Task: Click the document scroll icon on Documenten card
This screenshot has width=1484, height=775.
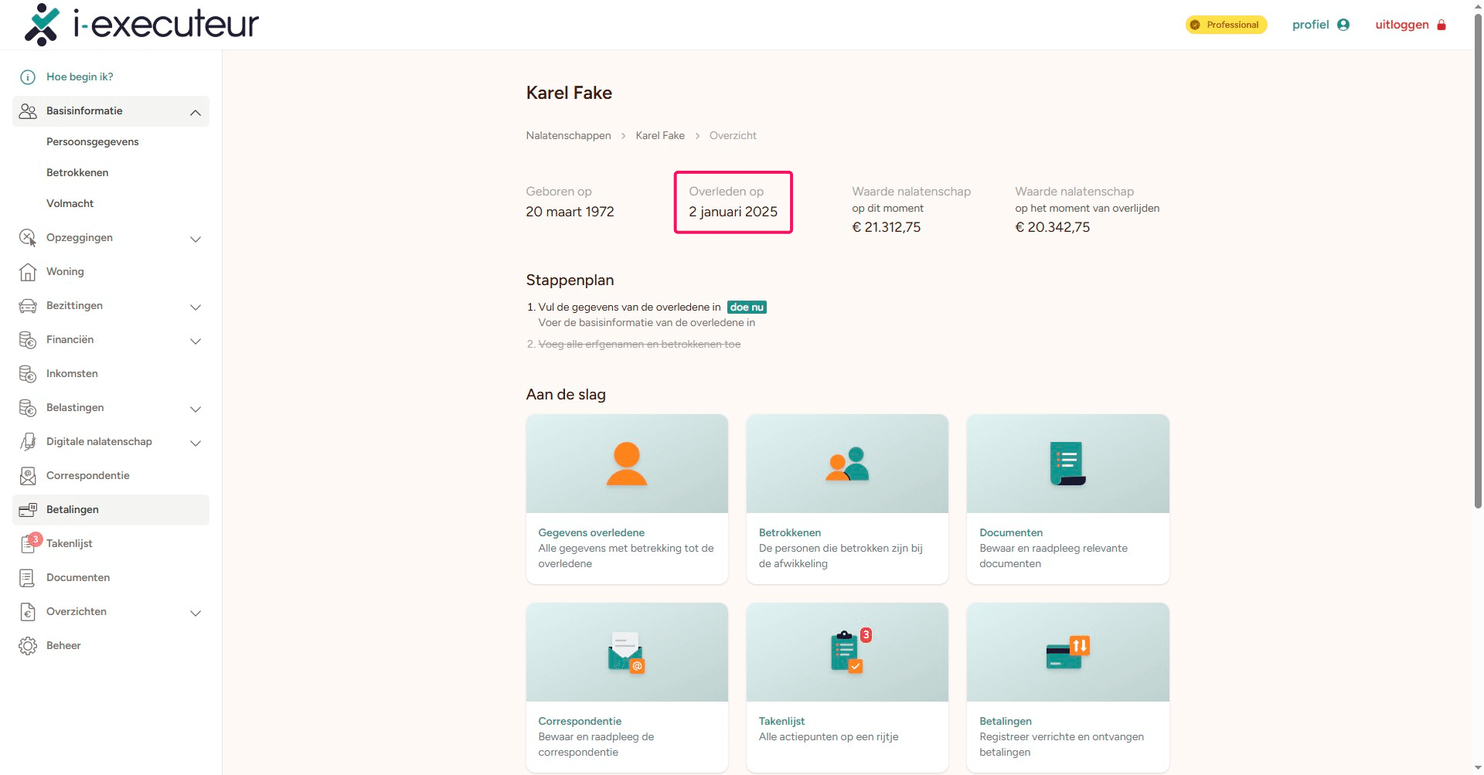Action: tap(1067, 464)
